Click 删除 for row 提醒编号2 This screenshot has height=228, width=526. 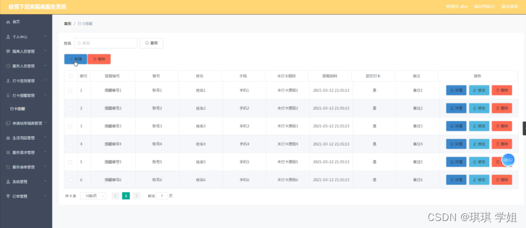[501, 108]
